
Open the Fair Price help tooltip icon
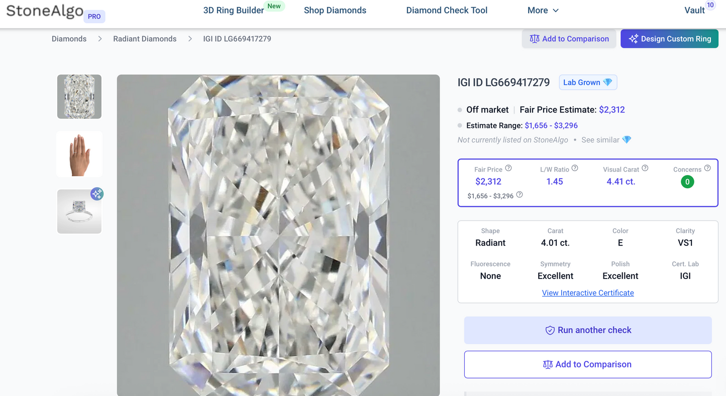click(x=508, y=168)
